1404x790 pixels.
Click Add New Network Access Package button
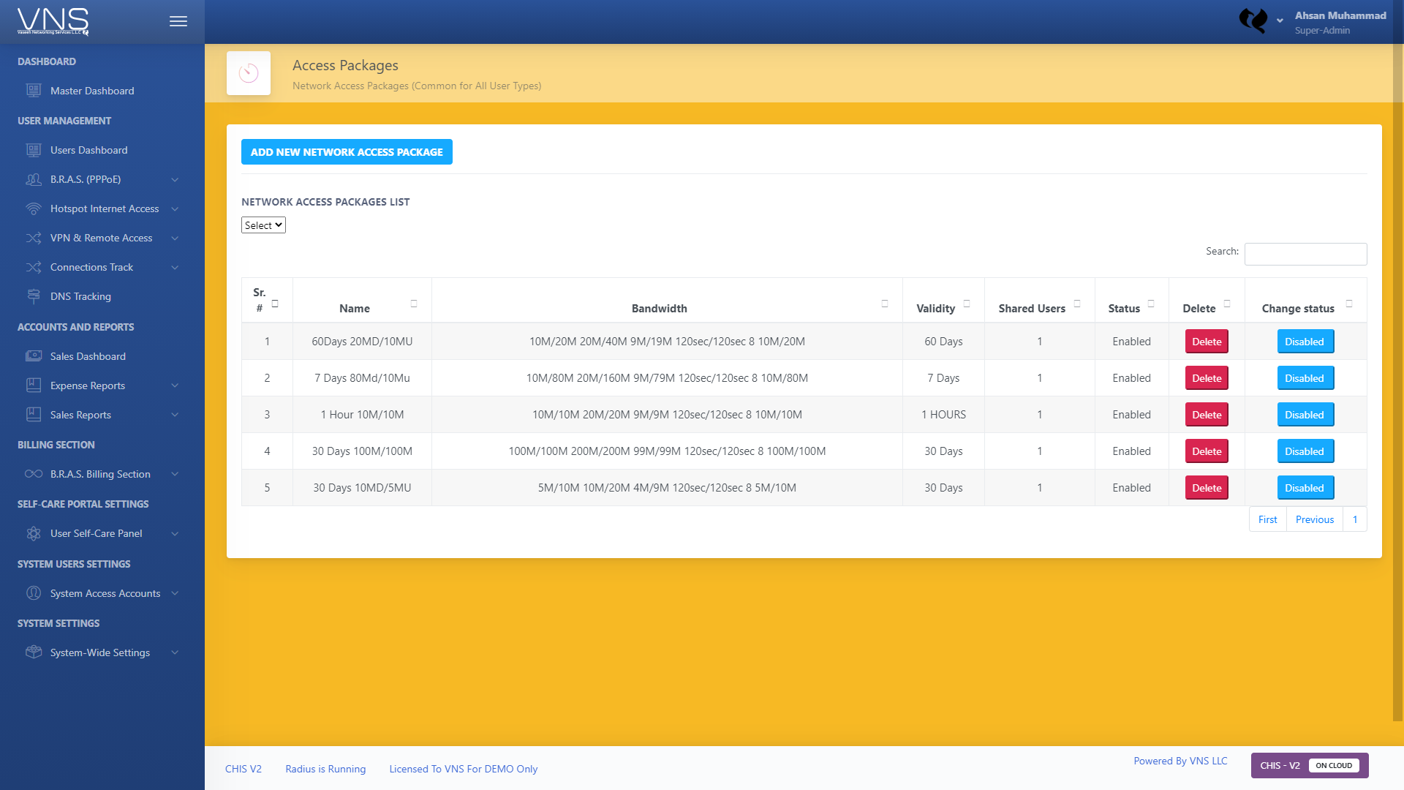tap(347, 152)
